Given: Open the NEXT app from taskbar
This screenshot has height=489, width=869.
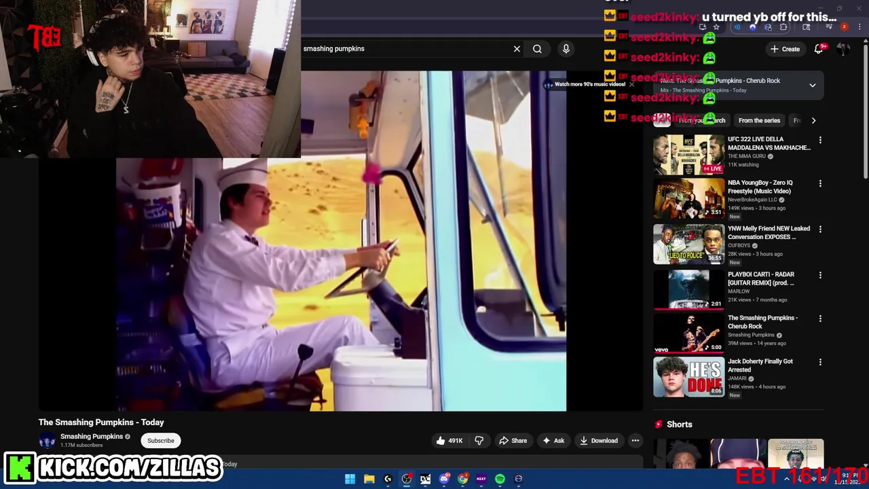Looking at the screenshot, I should pos(481,479).
